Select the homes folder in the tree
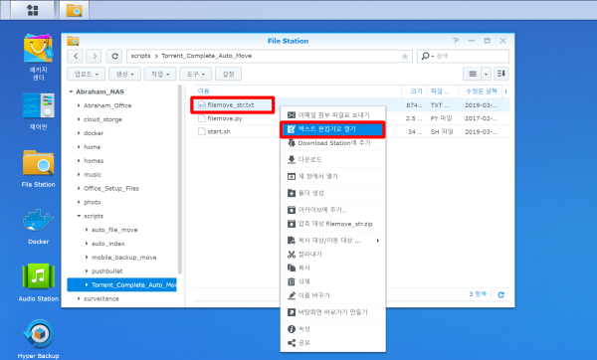The height and width of the screenshot is (360, 597). coord(94,160)
